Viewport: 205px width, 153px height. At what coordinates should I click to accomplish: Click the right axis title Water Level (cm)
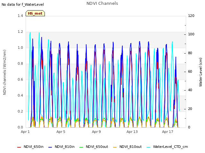(x=201, y=72)
